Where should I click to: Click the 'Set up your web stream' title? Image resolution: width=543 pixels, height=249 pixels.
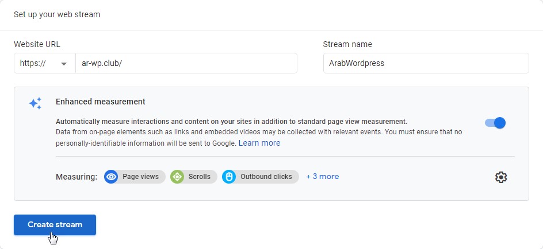point(57,14)
